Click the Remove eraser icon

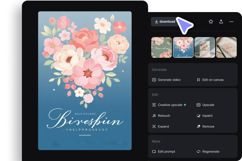click(x=198, y=126)
